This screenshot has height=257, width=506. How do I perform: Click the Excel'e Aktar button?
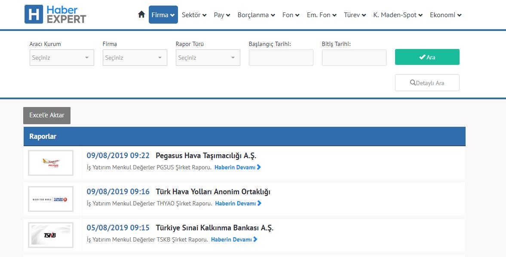click(x=47, y=116)
